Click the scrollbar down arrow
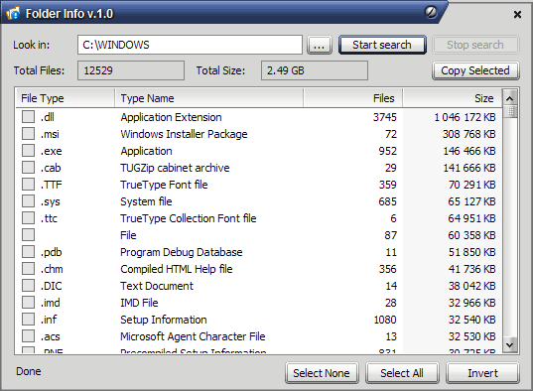The width and height of the screenshot is (533, 391). (509, 344)
